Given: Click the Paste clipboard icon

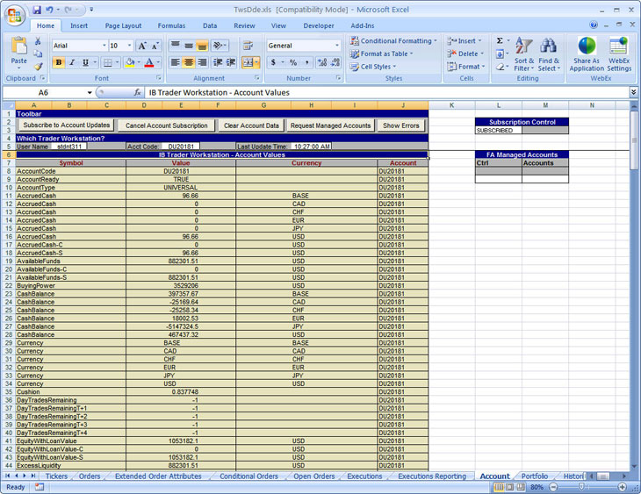Looking at the screenshot, I should [x=18, y=46].
